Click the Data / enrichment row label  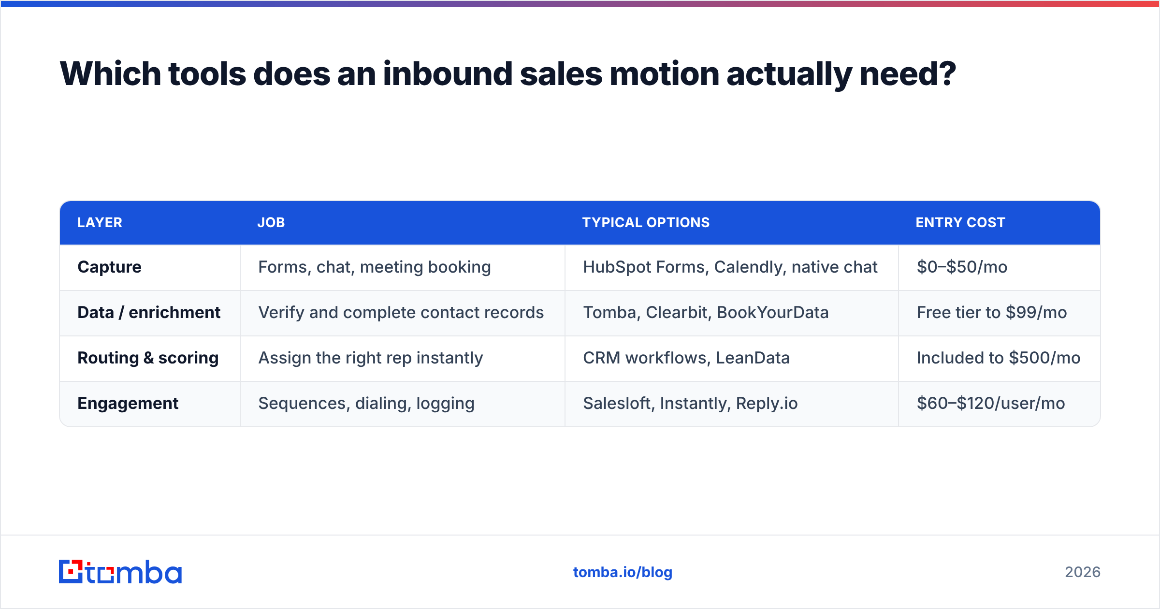(x=149, y=312)
